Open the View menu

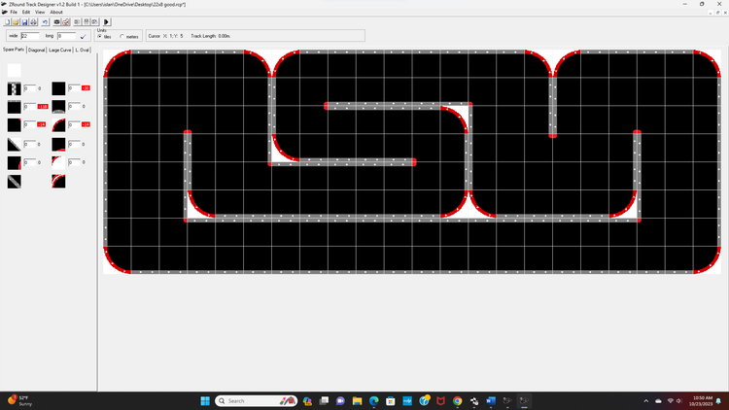pyautogui.click(x=40, y=13)
